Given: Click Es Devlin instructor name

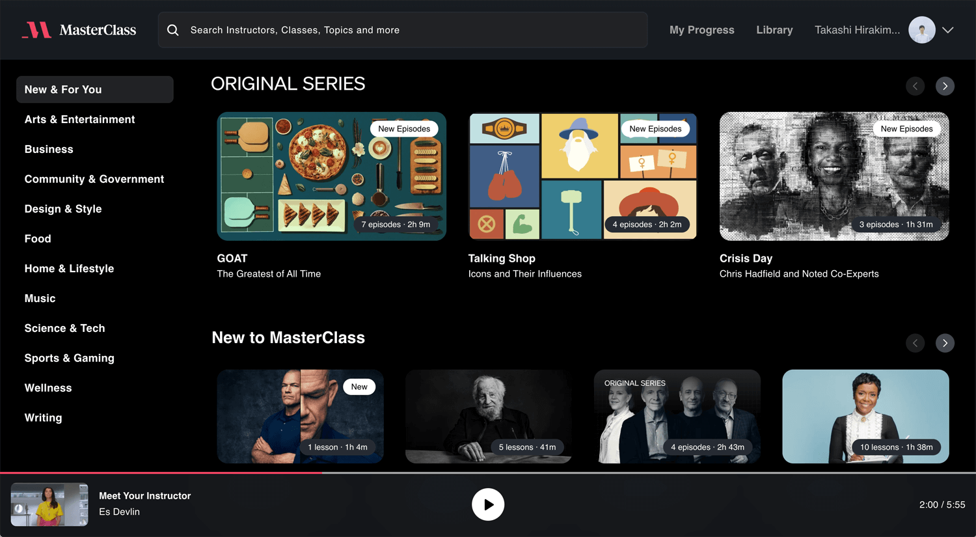Looking at the screenshot, I should pos(119,512).
